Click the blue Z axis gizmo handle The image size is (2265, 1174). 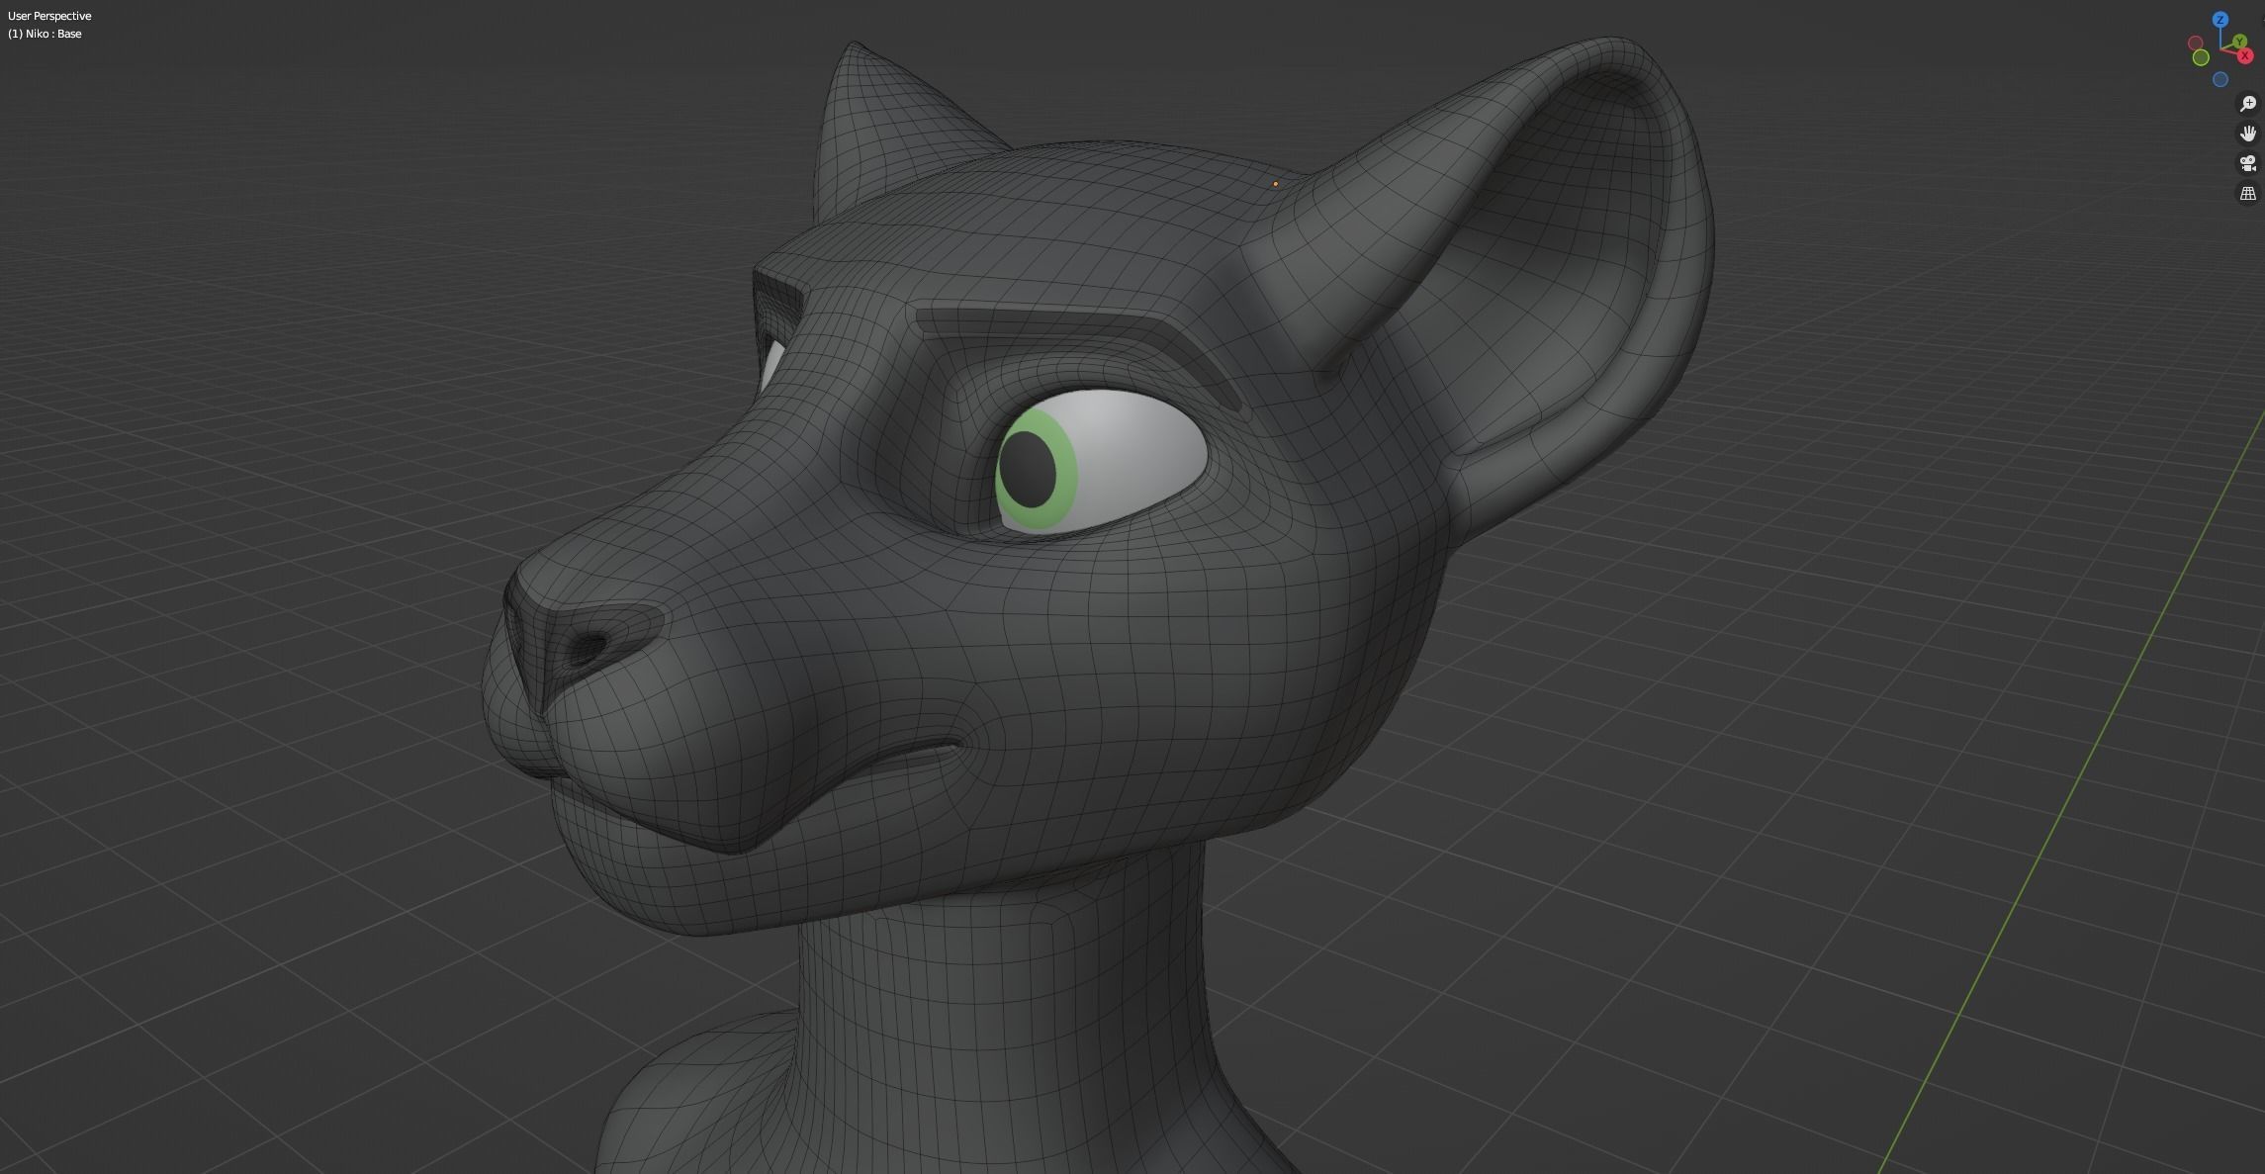(x=2220, y=20)
